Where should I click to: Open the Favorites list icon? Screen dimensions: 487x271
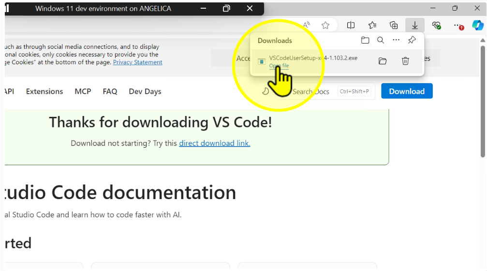click(x=372, y=25)
